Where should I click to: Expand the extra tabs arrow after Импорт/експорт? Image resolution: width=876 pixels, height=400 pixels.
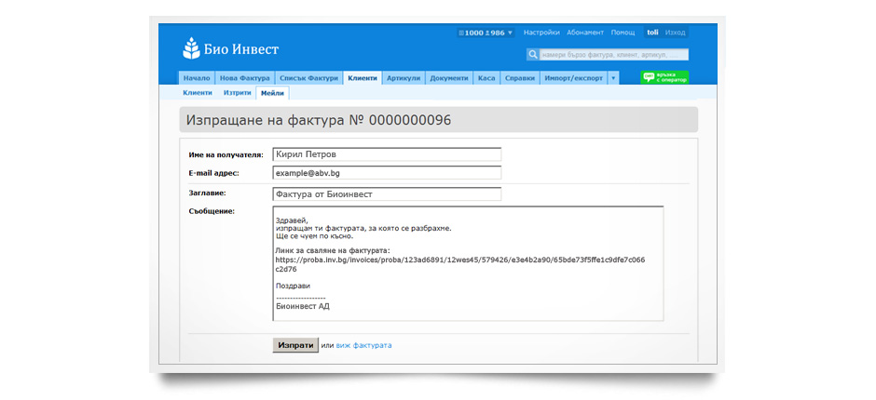click(613, 78)
